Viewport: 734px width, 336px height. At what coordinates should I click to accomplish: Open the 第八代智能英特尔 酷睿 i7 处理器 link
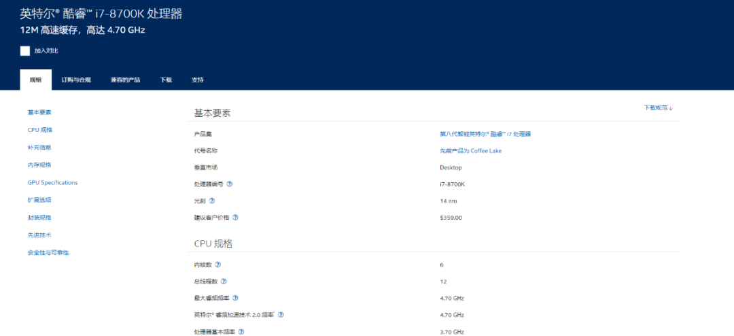485,134
